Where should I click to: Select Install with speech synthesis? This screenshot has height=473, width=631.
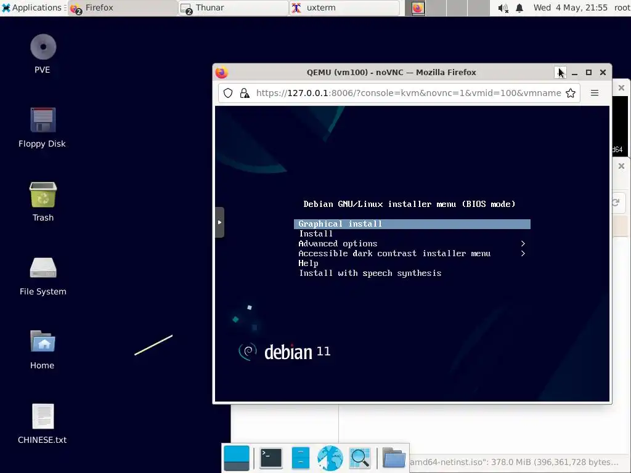[370, 273]
